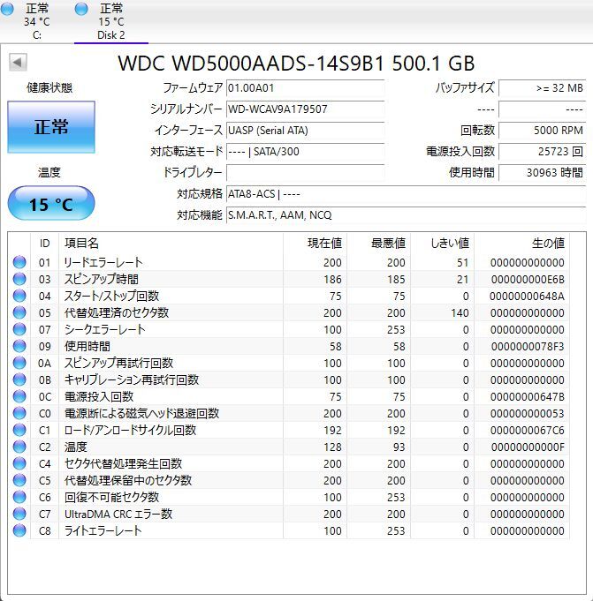Screen dimensions: 593x601
Task: Click the drive title WDC WD5000AADS-14S9B1 500.1 GB
Action: click(296, 64)
